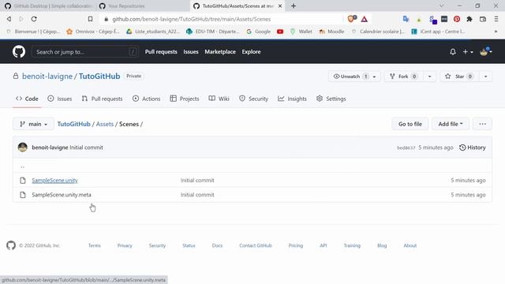The image size is (505, 284).
Task: Select the Insights tab
Action: tap(292, 99)
